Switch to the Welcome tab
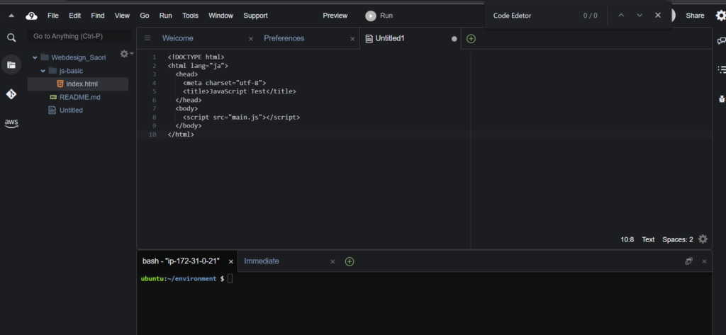Viewport: 726px width, 335px height. click(178, 38)
